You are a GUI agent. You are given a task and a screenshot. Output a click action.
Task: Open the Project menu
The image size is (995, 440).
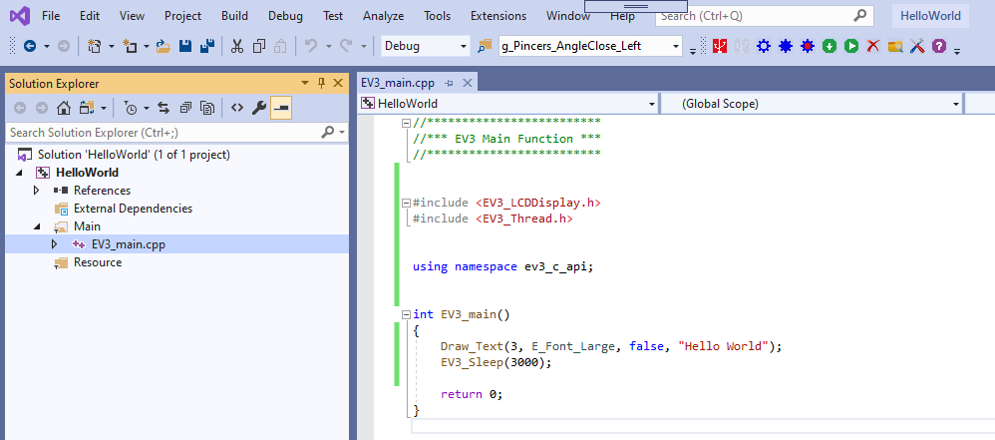[182, 16]
